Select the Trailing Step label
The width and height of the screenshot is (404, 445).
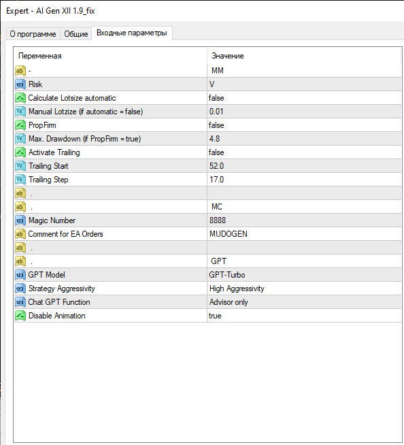48,180
